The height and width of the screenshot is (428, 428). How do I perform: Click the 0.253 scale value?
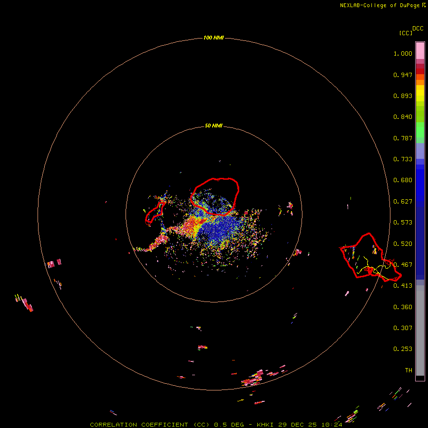click(403, 349)
